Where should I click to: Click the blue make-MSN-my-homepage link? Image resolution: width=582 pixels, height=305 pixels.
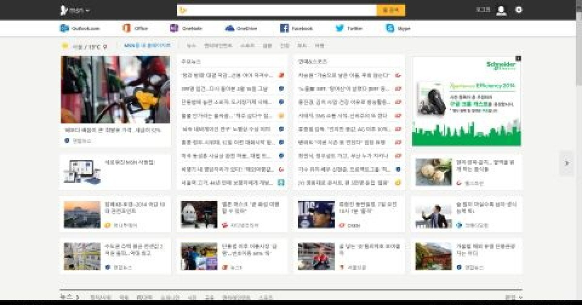147,46
